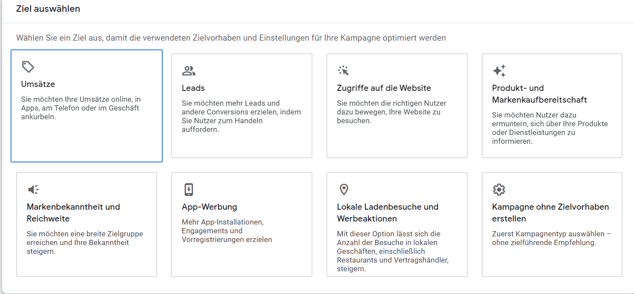Click the Leads card description text
Screen dimensions: 634x294
[x=242, y=116]
